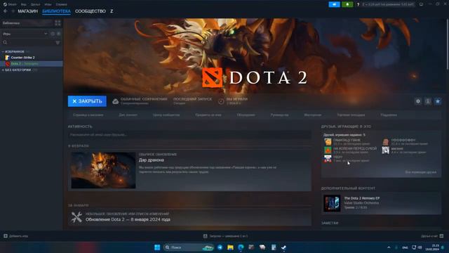Open the Торговая площадка link

tap(351, 115)
